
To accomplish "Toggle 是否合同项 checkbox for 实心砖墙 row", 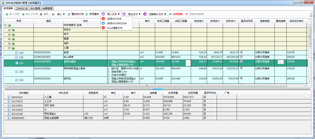I will pos(241,57).
